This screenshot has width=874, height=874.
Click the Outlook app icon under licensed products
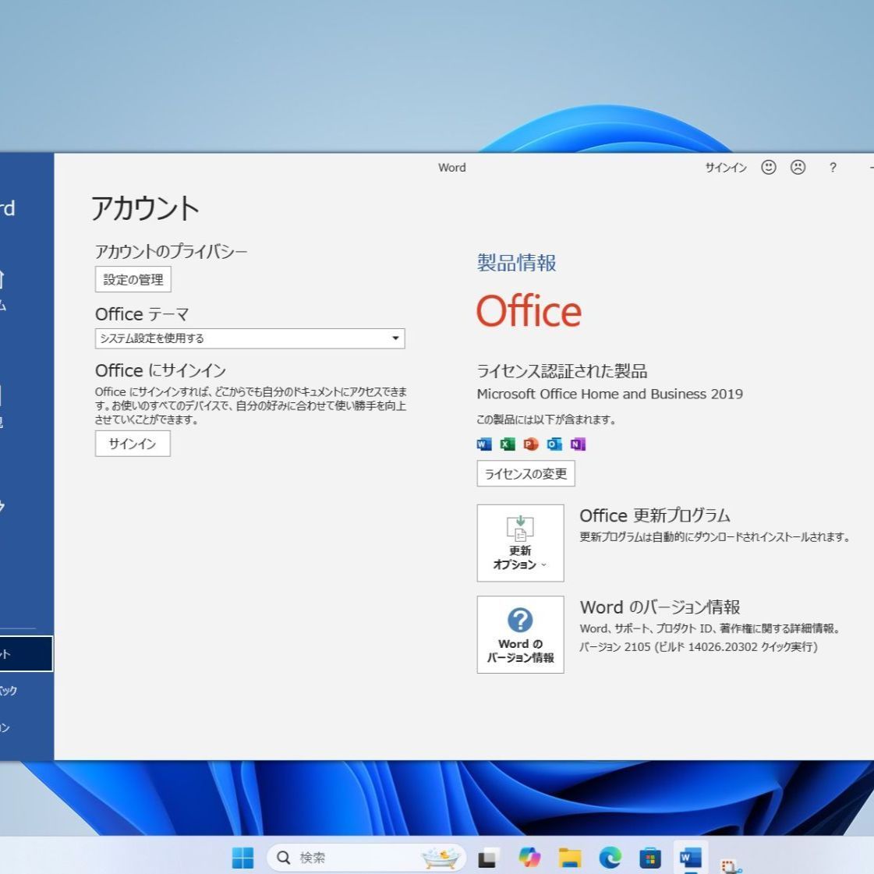tap(554, 444)
